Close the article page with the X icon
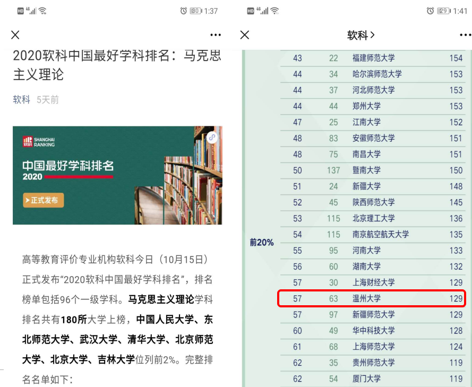Screen dimensions: 472x387 point(15,35)
